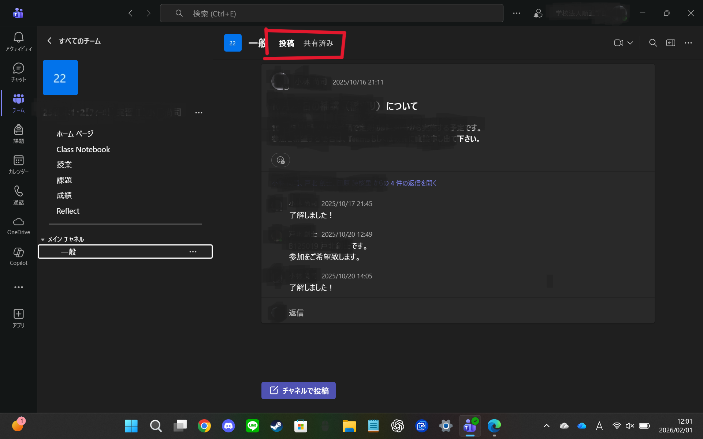Open 課題 in the team menu list

(x=64, y=180)
